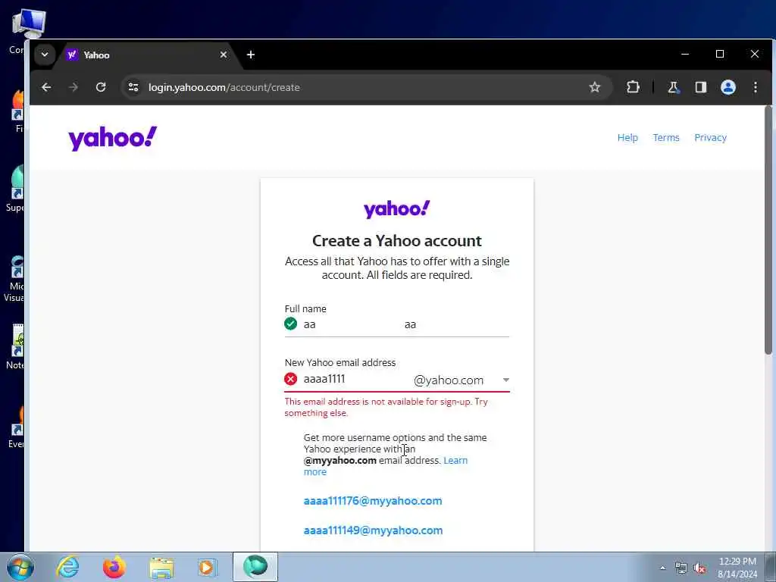The width and height of the screenshot is (776, 582).
Task: Launch Internet Explorer from taskbar
Action: tap(67, 567)
